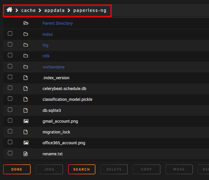
Task: Click the open folder icon beside Parent Directory
Action: [26, 23]
